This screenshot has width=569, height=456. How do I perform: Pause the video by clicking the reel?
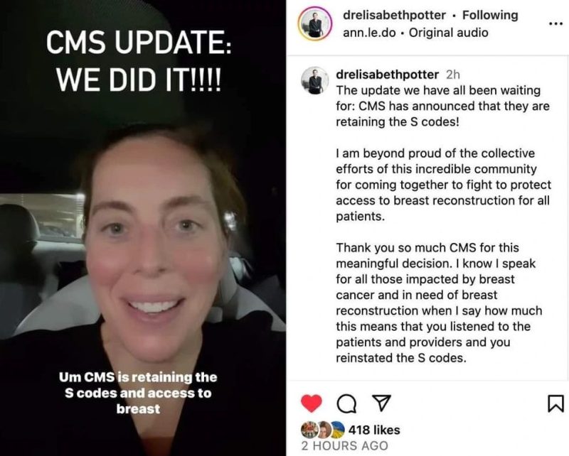143,228
